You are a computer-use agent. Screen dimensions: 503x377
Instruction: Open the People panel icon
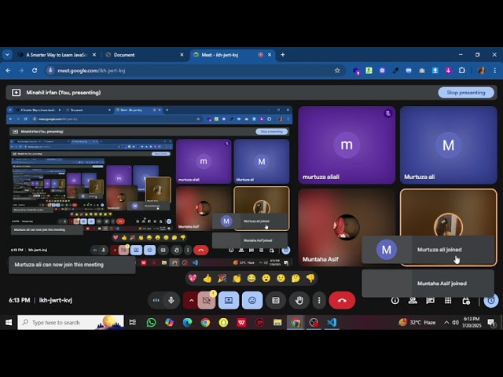413,300
